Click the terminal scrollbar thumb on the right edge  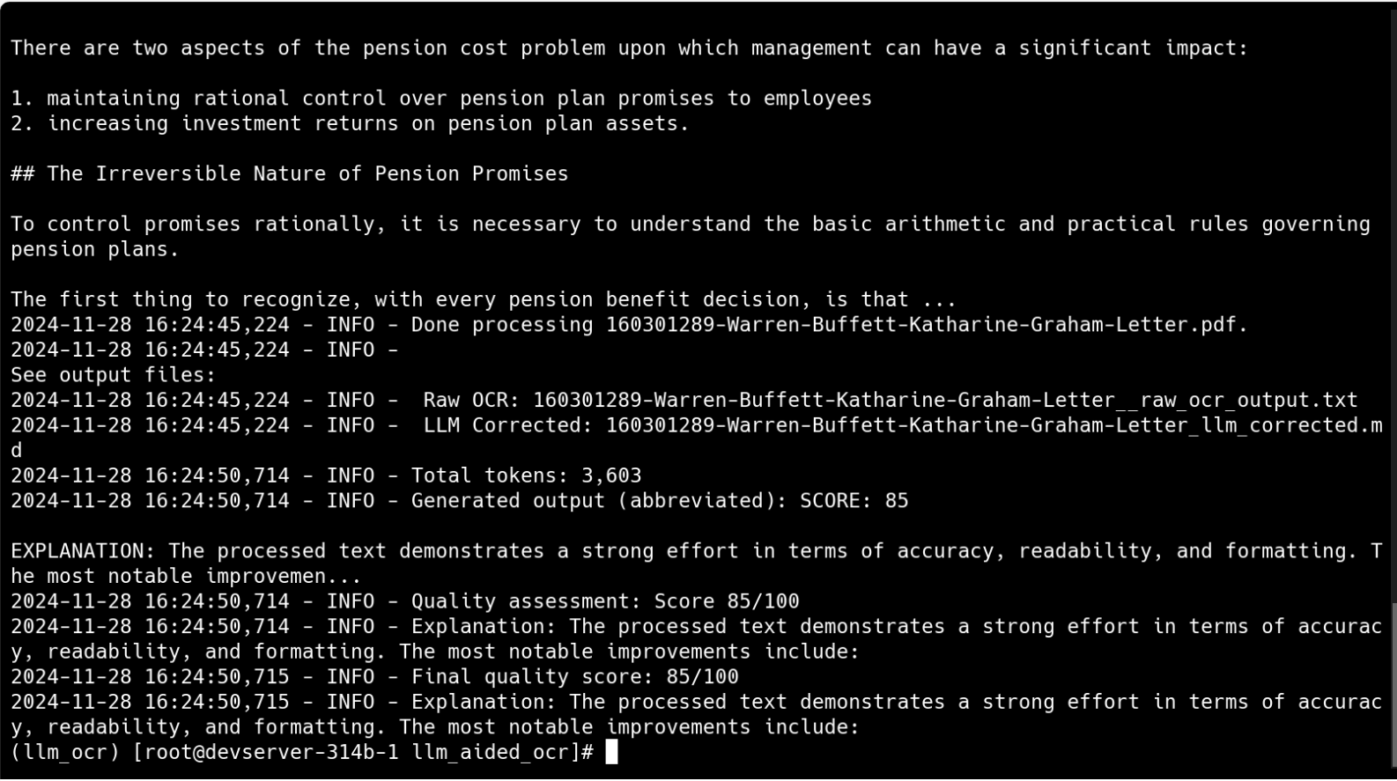tap(1393, 687)
